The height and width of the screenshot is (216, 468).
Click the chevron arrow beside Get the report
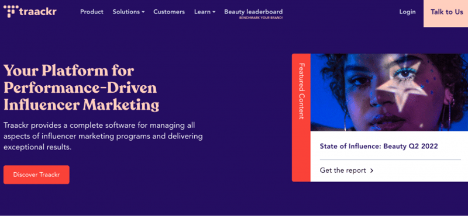pos(371,170)
